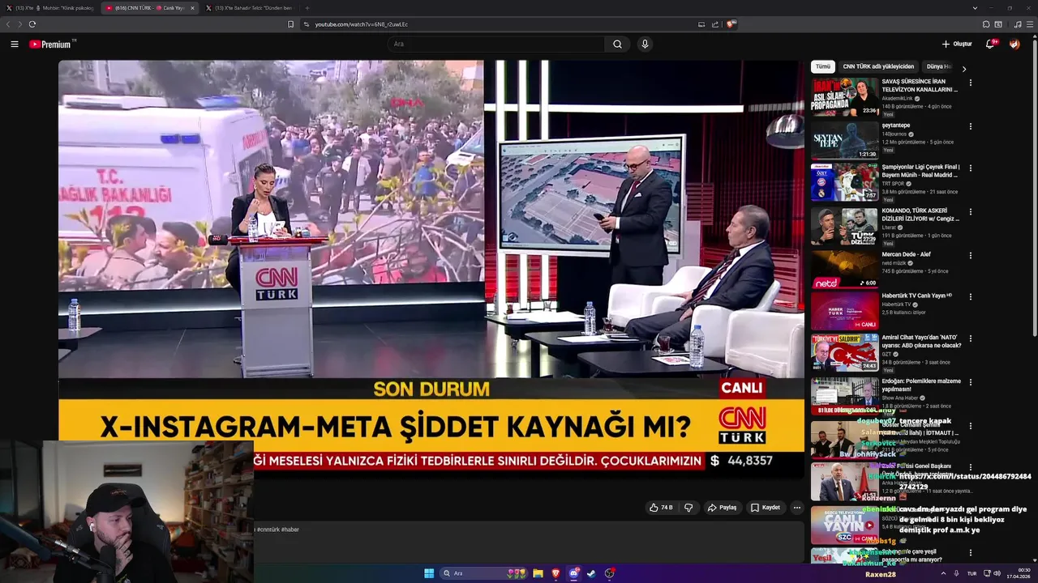Open more actions three-dot menu under video
Screen dimensions: 1038x583
pos(797,508)
